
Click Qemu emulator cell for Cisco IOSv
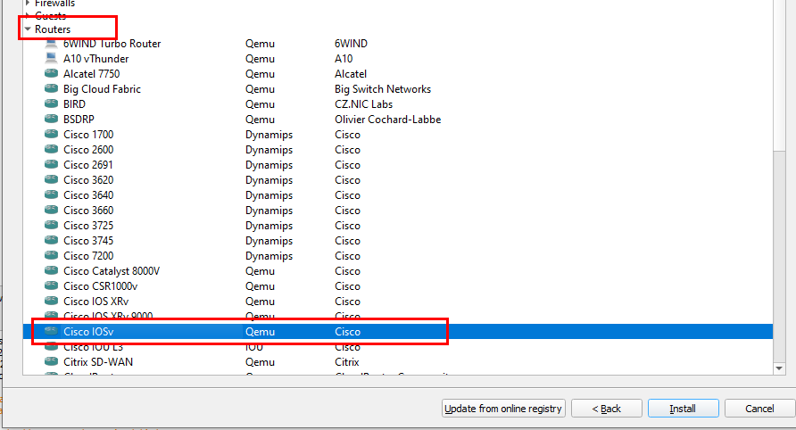point(260,332)
